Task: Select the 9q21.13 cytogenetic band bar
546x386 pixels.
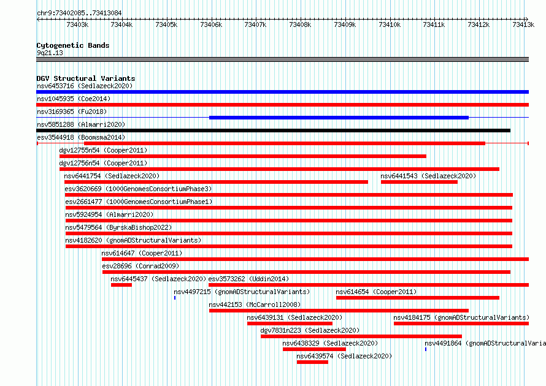Action: pos(282,59)
